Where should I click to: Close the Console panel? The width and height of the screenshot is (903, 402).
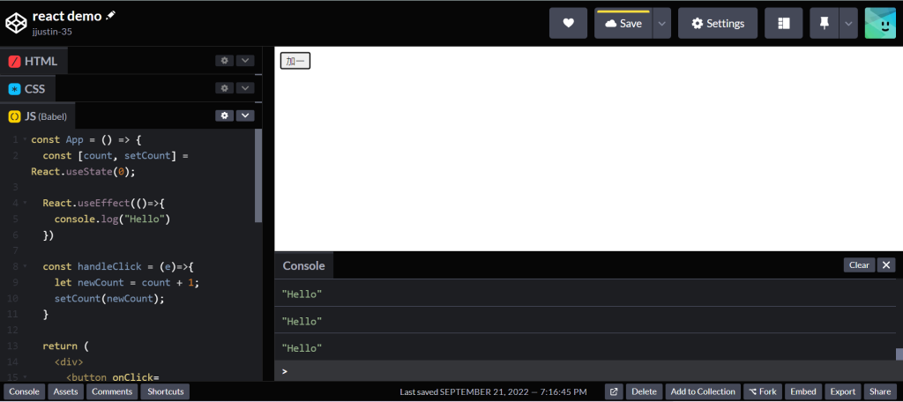pos(885,265)
